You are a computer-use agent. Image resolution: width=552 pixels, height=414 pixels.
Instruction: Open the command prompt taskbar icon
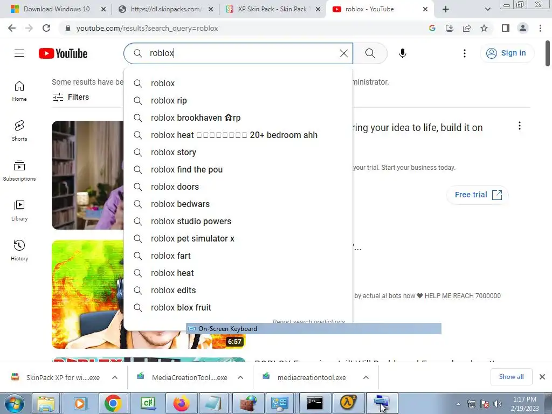(314, 403)
